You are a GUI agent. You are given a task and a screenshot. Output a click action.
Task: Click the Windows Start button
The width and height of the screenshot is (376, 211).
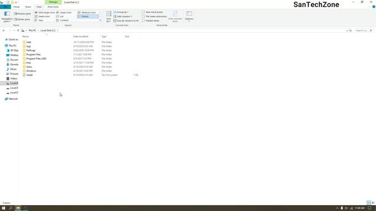(x=4, y=208)
